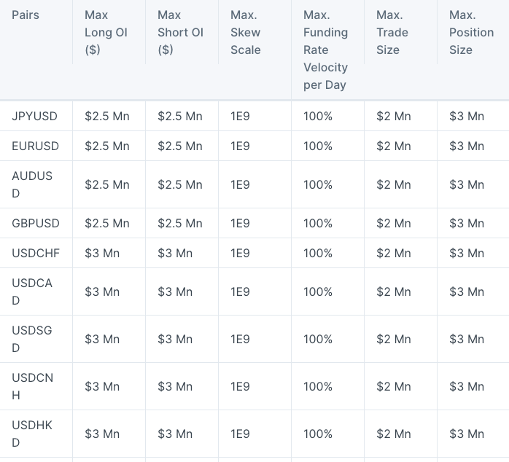The width and height of the screenshot is (509, 462).
Task: Click the Pairs column header
Action: pos(26,15)
